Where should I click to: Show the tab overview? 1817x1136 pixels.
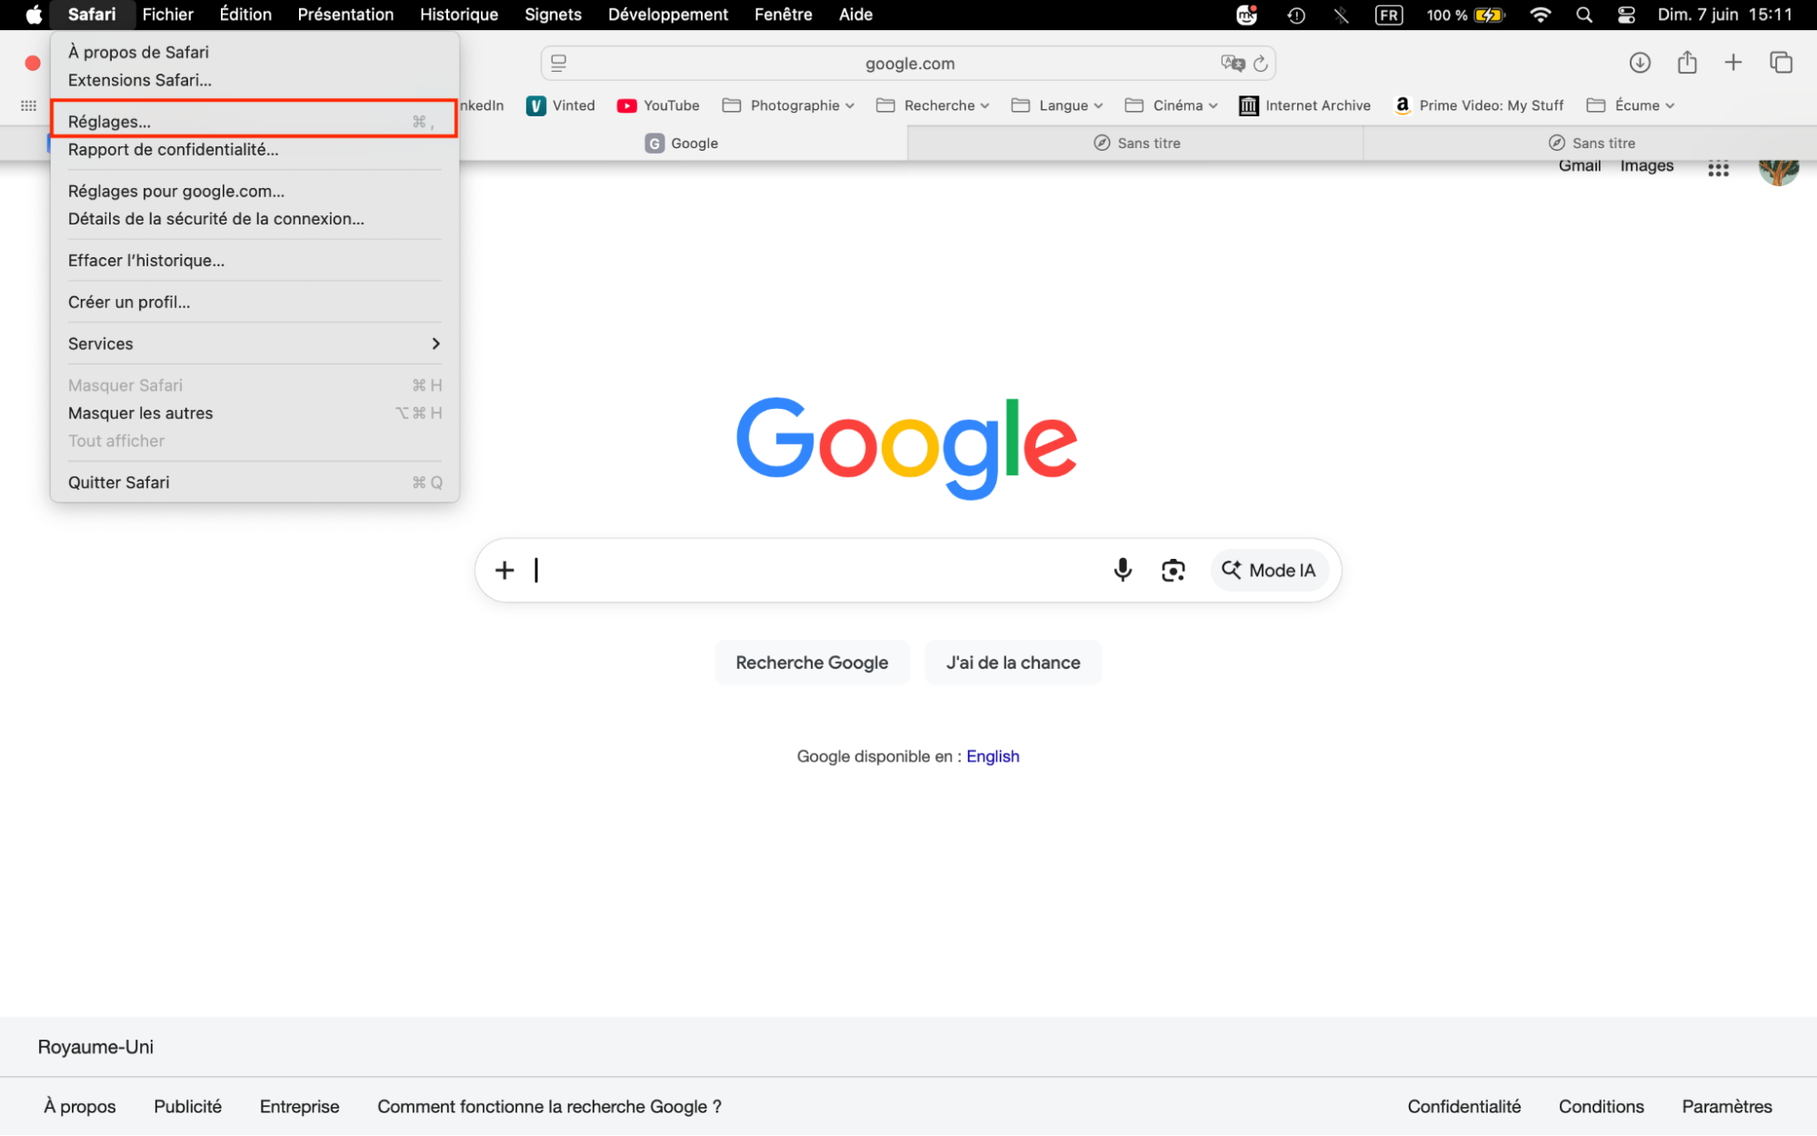[1781, 63]
